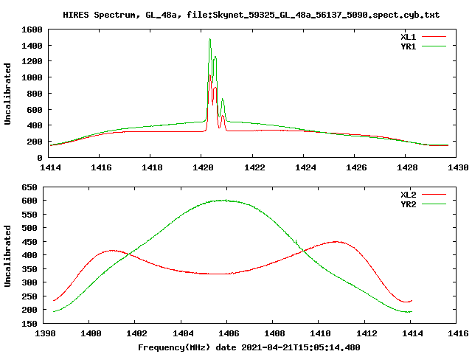472x354 pixels.
Task: Select the YR2 legend label
Action: [408, 204]
